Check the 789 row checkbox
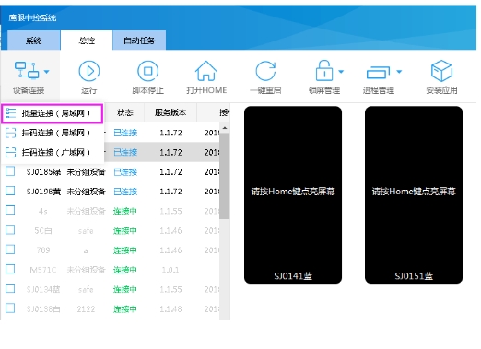This screenshot has height=349, width=481. tap(10, 250)
